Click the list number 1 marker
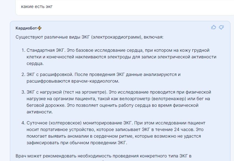234x161 pixels. point(23,50)
